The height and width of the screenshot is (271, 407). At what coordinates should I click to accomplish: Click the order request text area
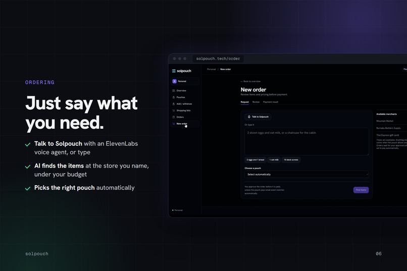click(307, 142)
